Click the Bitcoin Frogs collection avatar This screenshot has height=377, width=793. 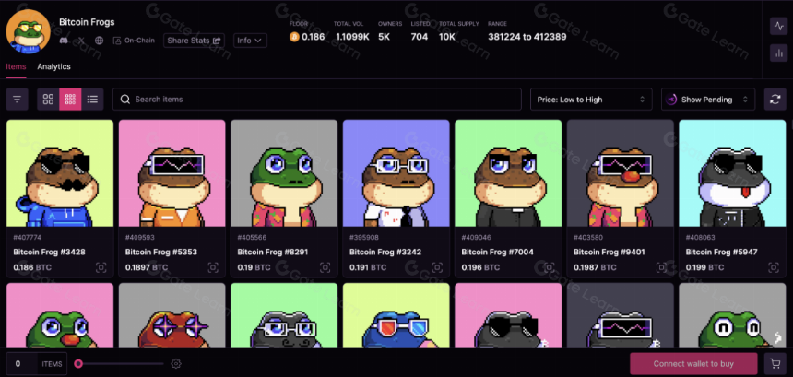28,32
